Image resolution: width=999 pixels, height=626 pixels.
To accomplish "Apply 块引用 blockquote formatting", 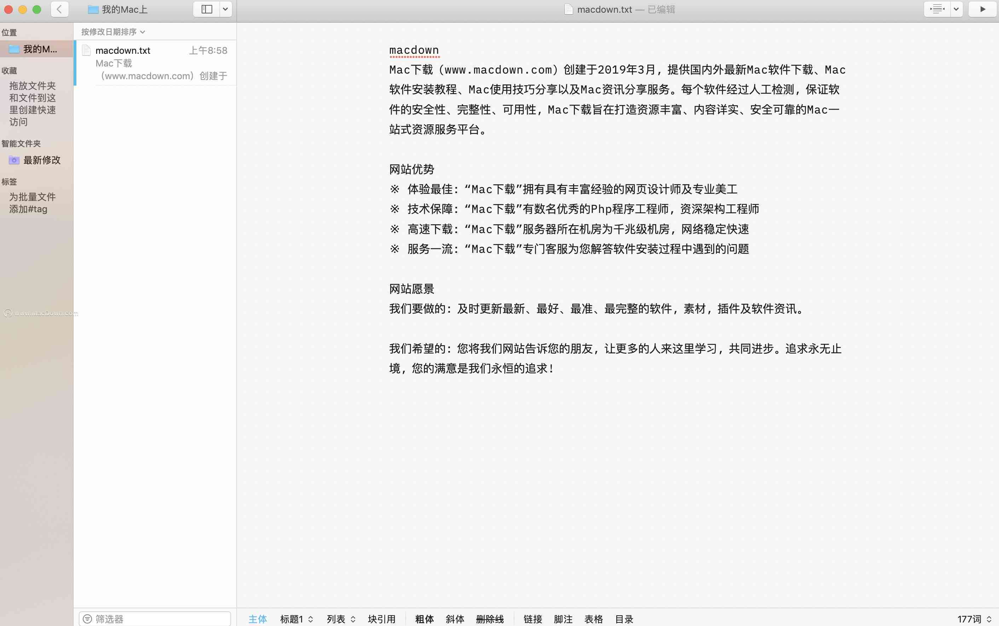I will click(382, 619).
